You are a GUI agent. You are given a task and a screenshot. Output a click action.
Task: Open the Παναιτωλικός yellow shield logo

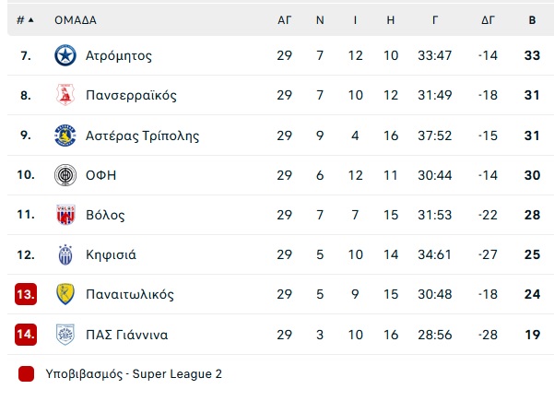(x=65, y=294)
